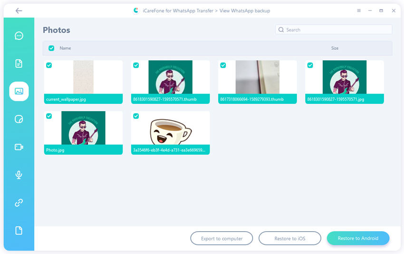This screenshot has height=254, width=404.
Task: Select the documents icon in sidebar
Action: tap(19, 63)
